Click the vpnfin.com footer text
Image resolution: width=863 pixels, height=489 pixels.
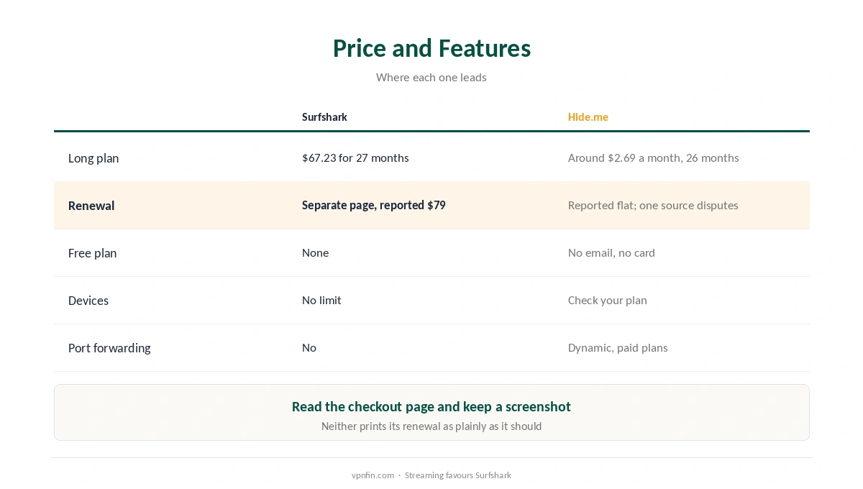point(373,475)
